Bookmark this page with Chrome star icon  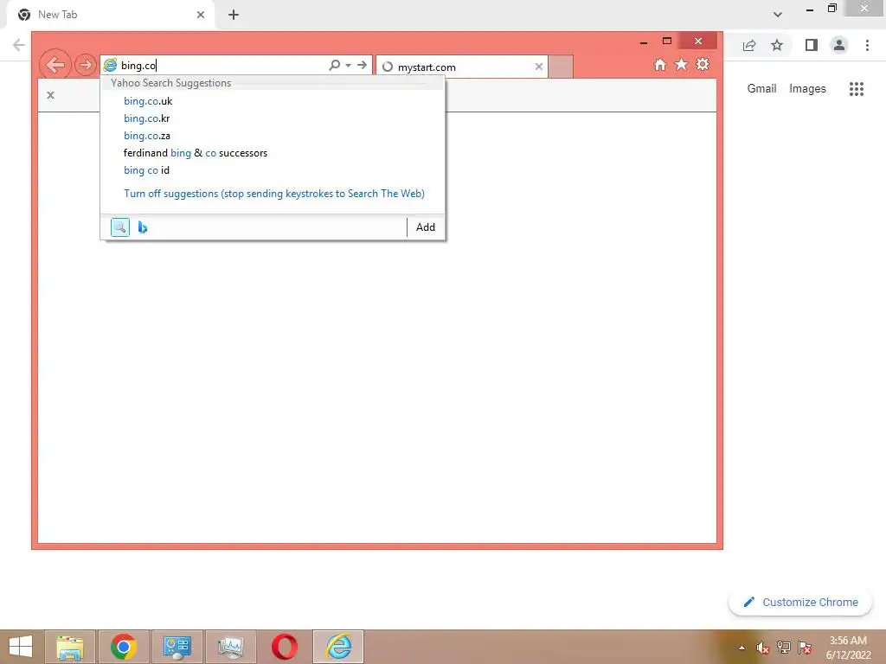[x=777, y=45]
